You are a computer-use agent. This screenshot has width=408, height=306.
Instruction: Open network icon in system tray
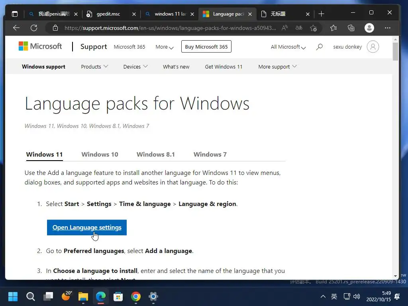coord(347,296)
